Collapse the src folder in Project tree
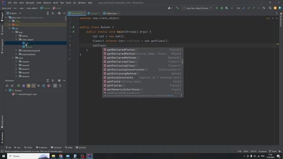 pyautogui.click(x=9, y=28)
